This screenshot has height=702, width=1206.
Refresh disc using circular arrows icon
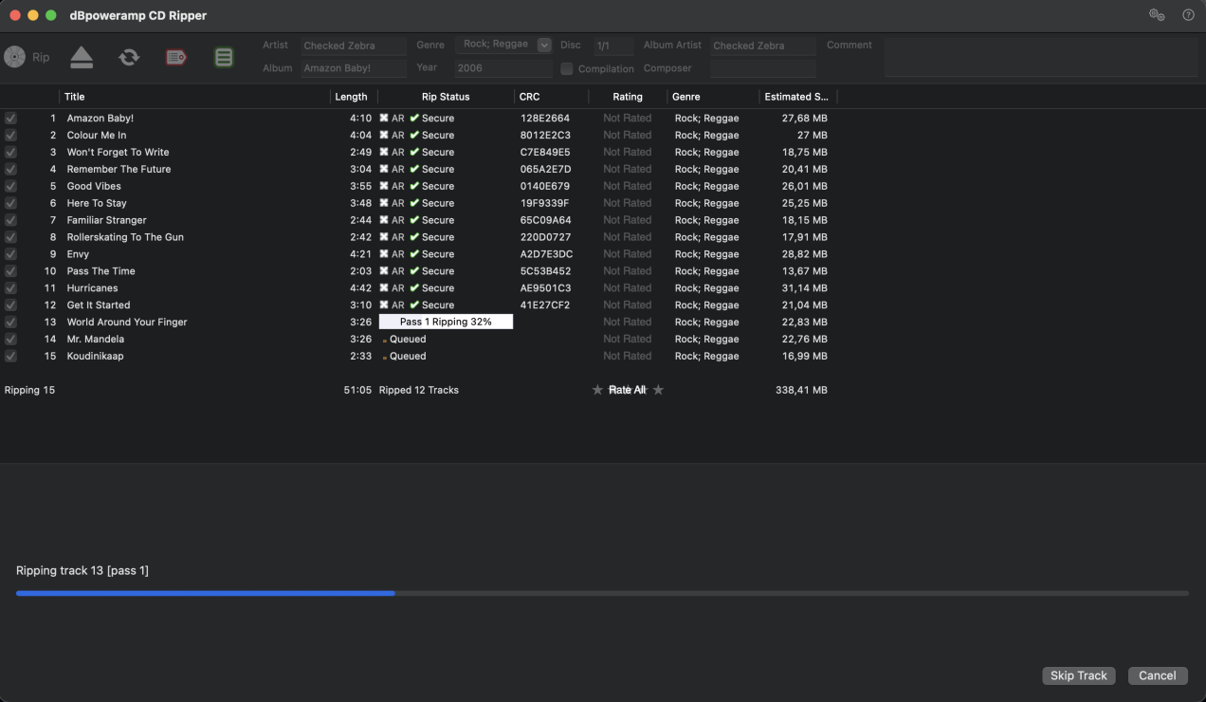pos(129,57)
